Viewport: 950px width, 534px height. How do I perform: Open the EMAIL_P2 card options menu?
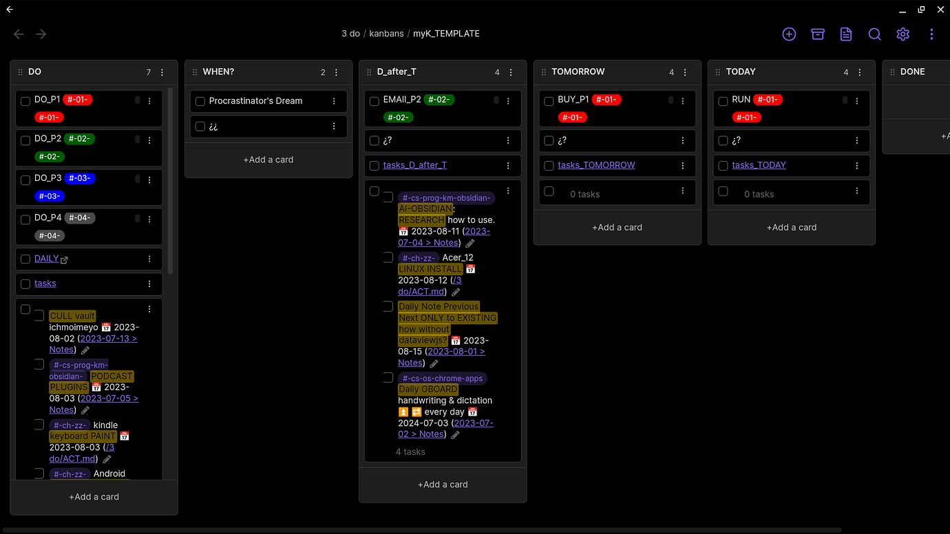pyautogui.click(x=508, y=100)
